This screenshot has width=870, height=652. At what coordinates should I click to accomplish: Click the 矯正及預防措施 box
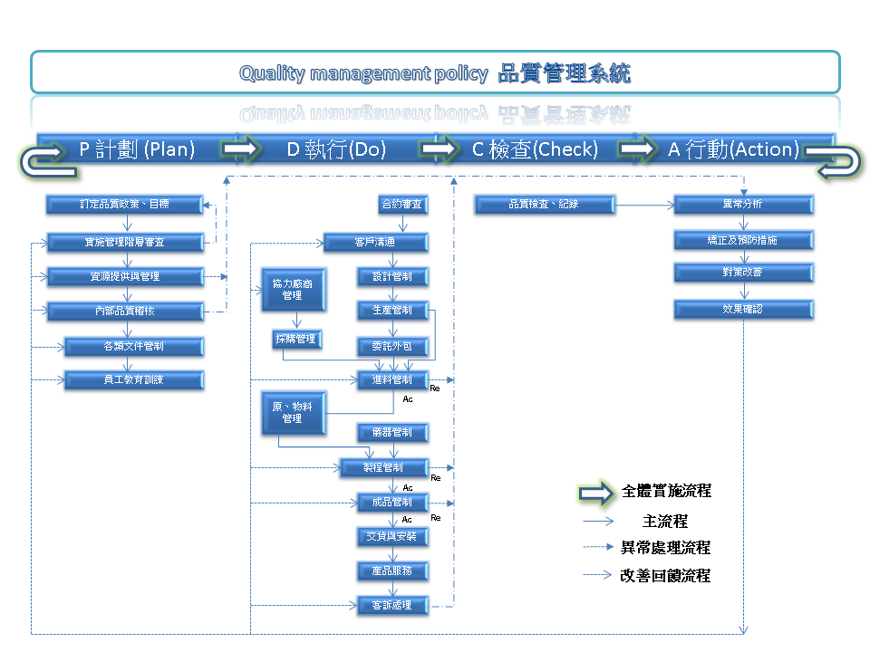tap(743, 240)
